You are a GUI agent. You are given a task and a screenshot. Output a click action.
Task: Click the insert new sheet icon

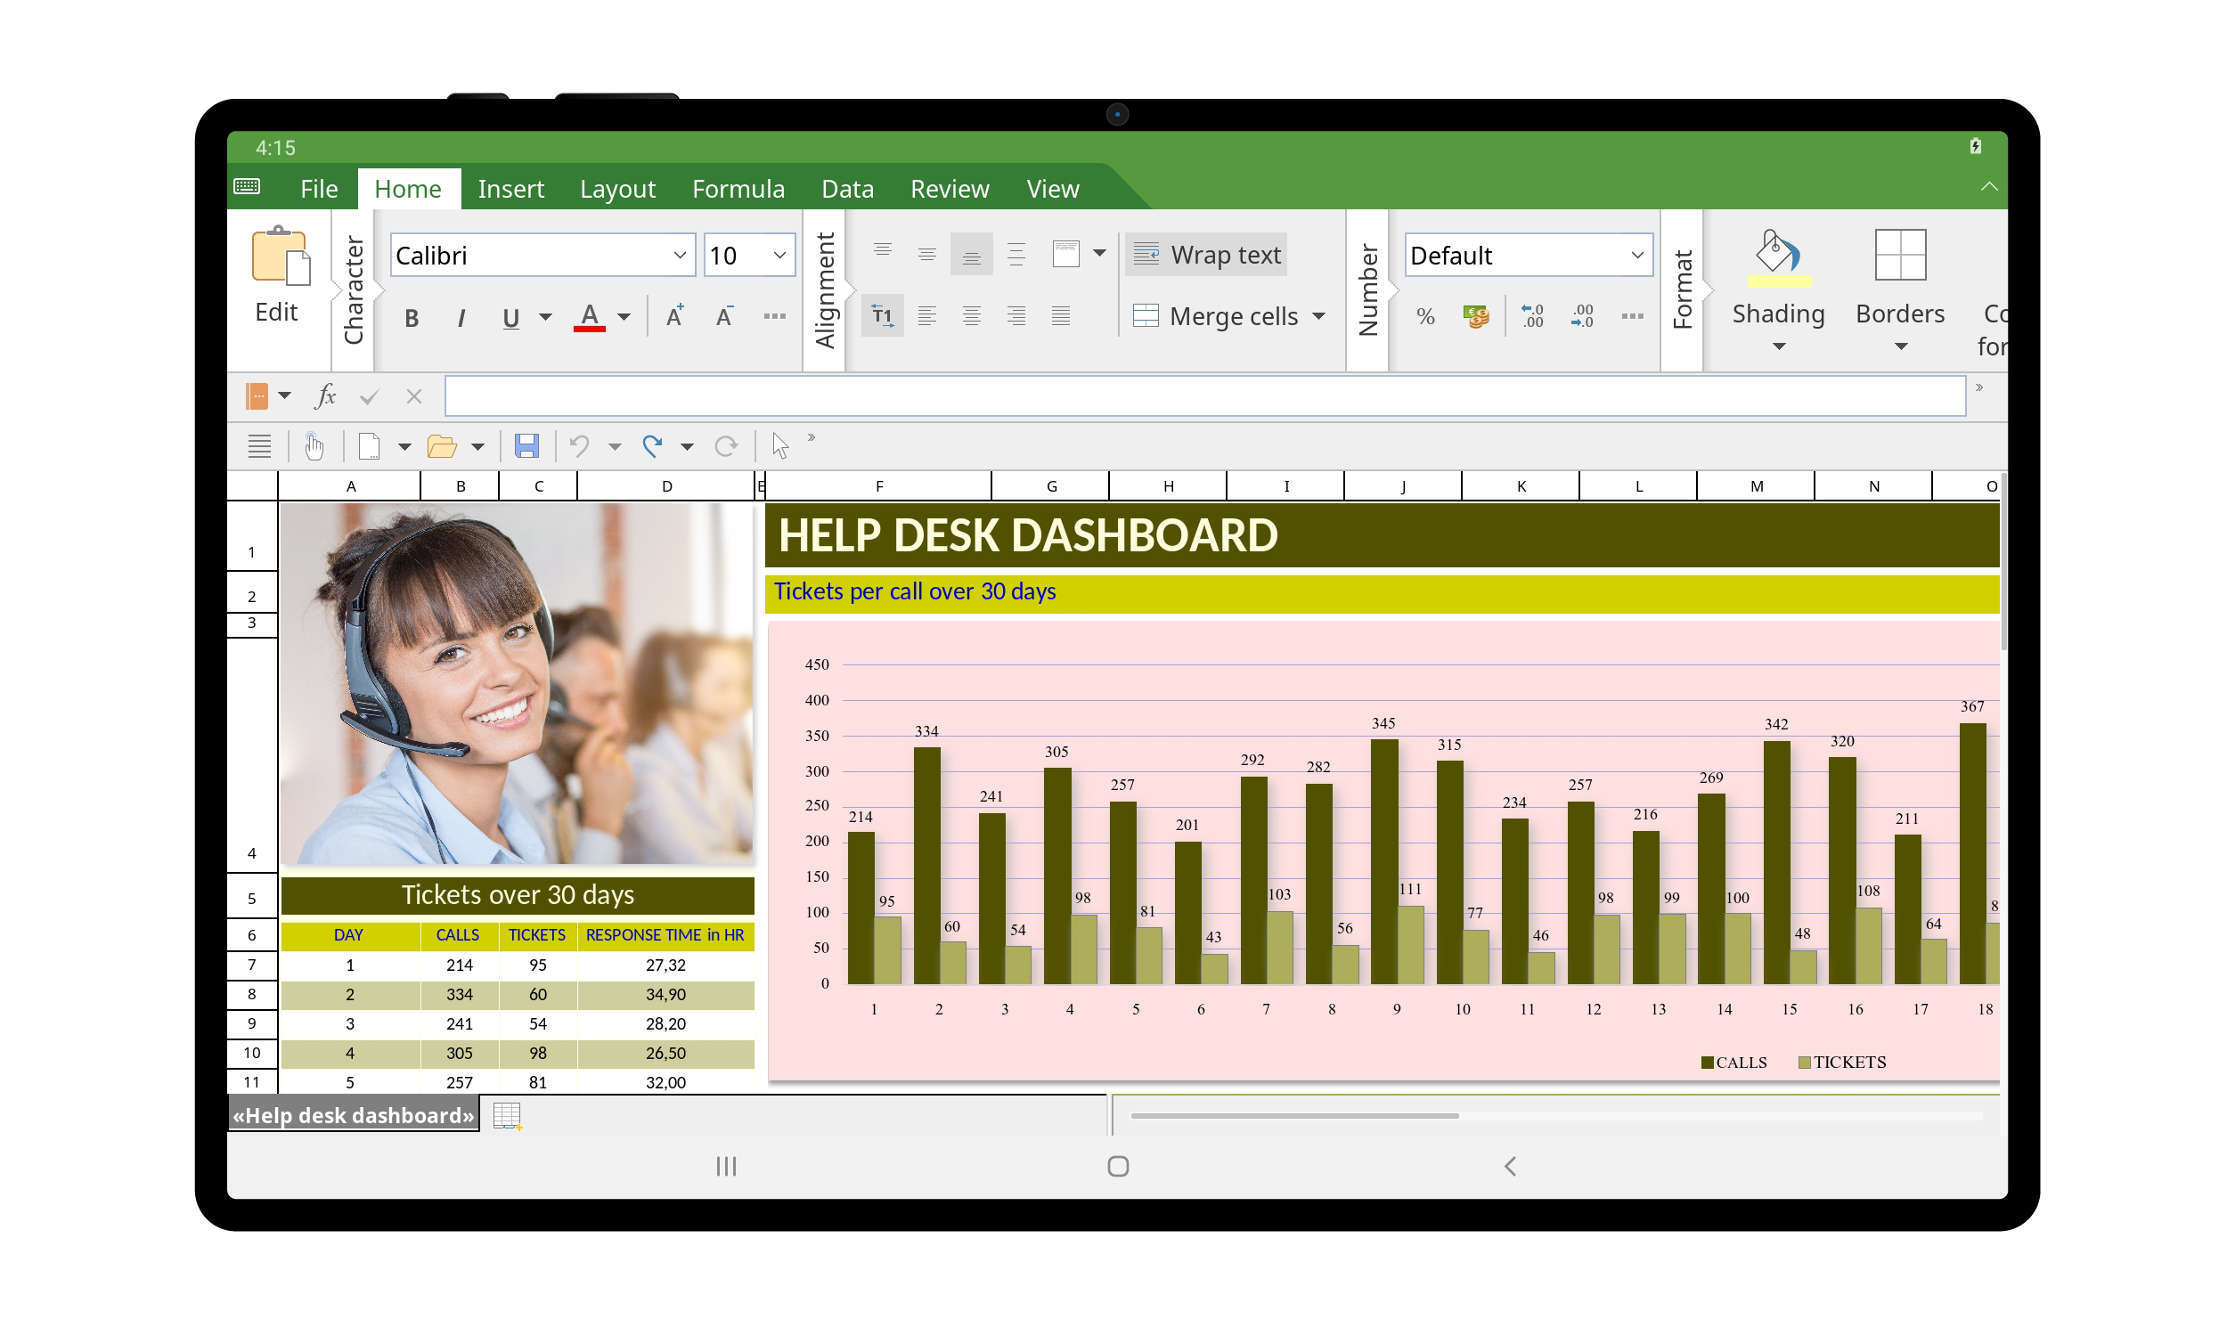(507, 1116)
